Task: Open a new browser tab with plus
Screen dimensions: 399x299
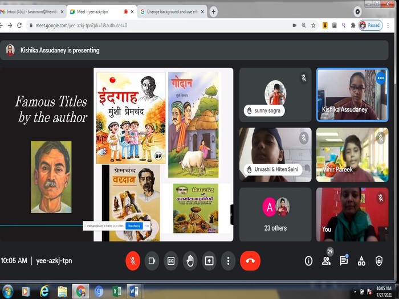Action: (x=214, y=12)
